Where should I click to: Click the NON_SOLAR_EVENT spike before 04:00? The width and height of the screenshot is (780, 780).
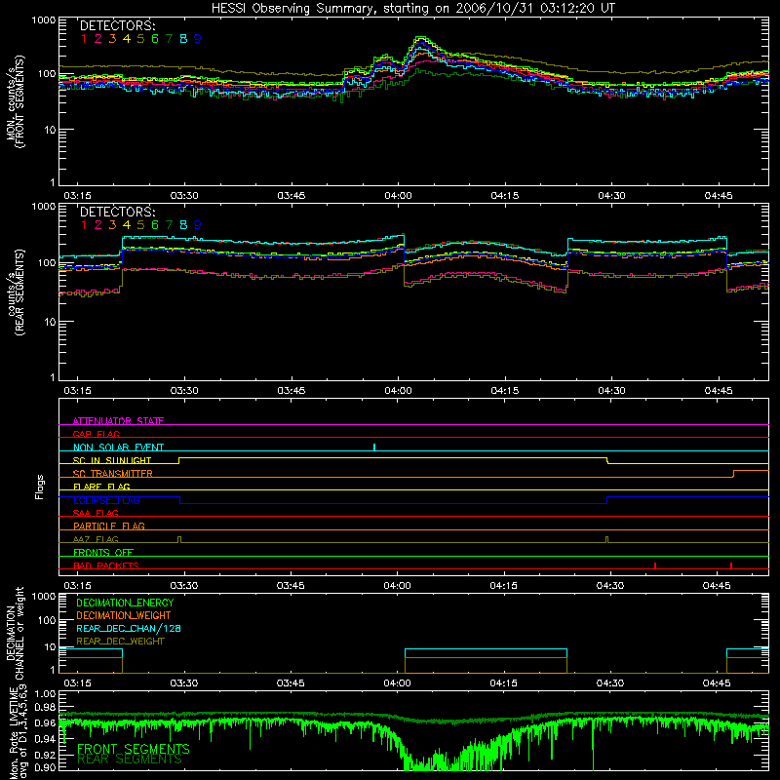coord(374,447)
